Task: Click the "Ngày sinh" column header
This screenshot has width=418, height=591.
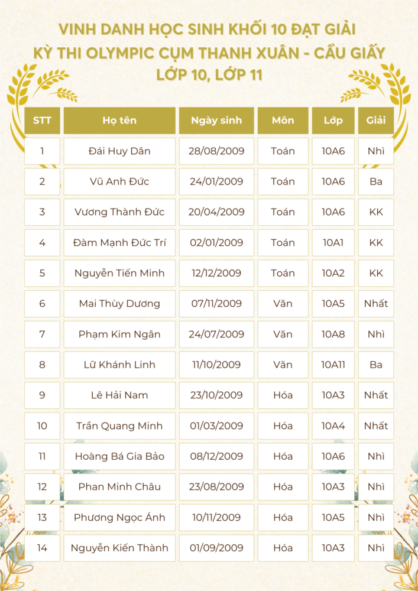Action: [x=216, y=121]
